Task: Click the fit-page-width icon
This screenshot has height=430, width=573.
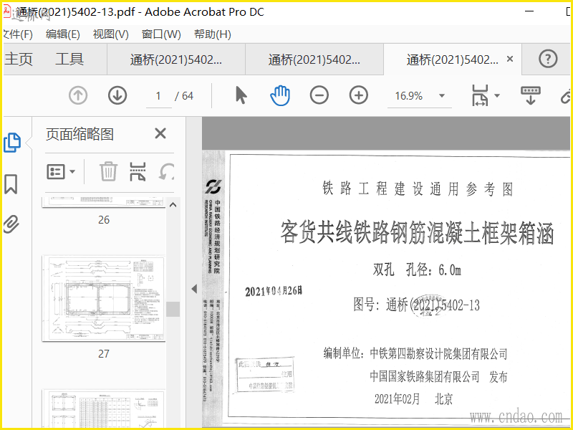Action: (x=480, y=95)
